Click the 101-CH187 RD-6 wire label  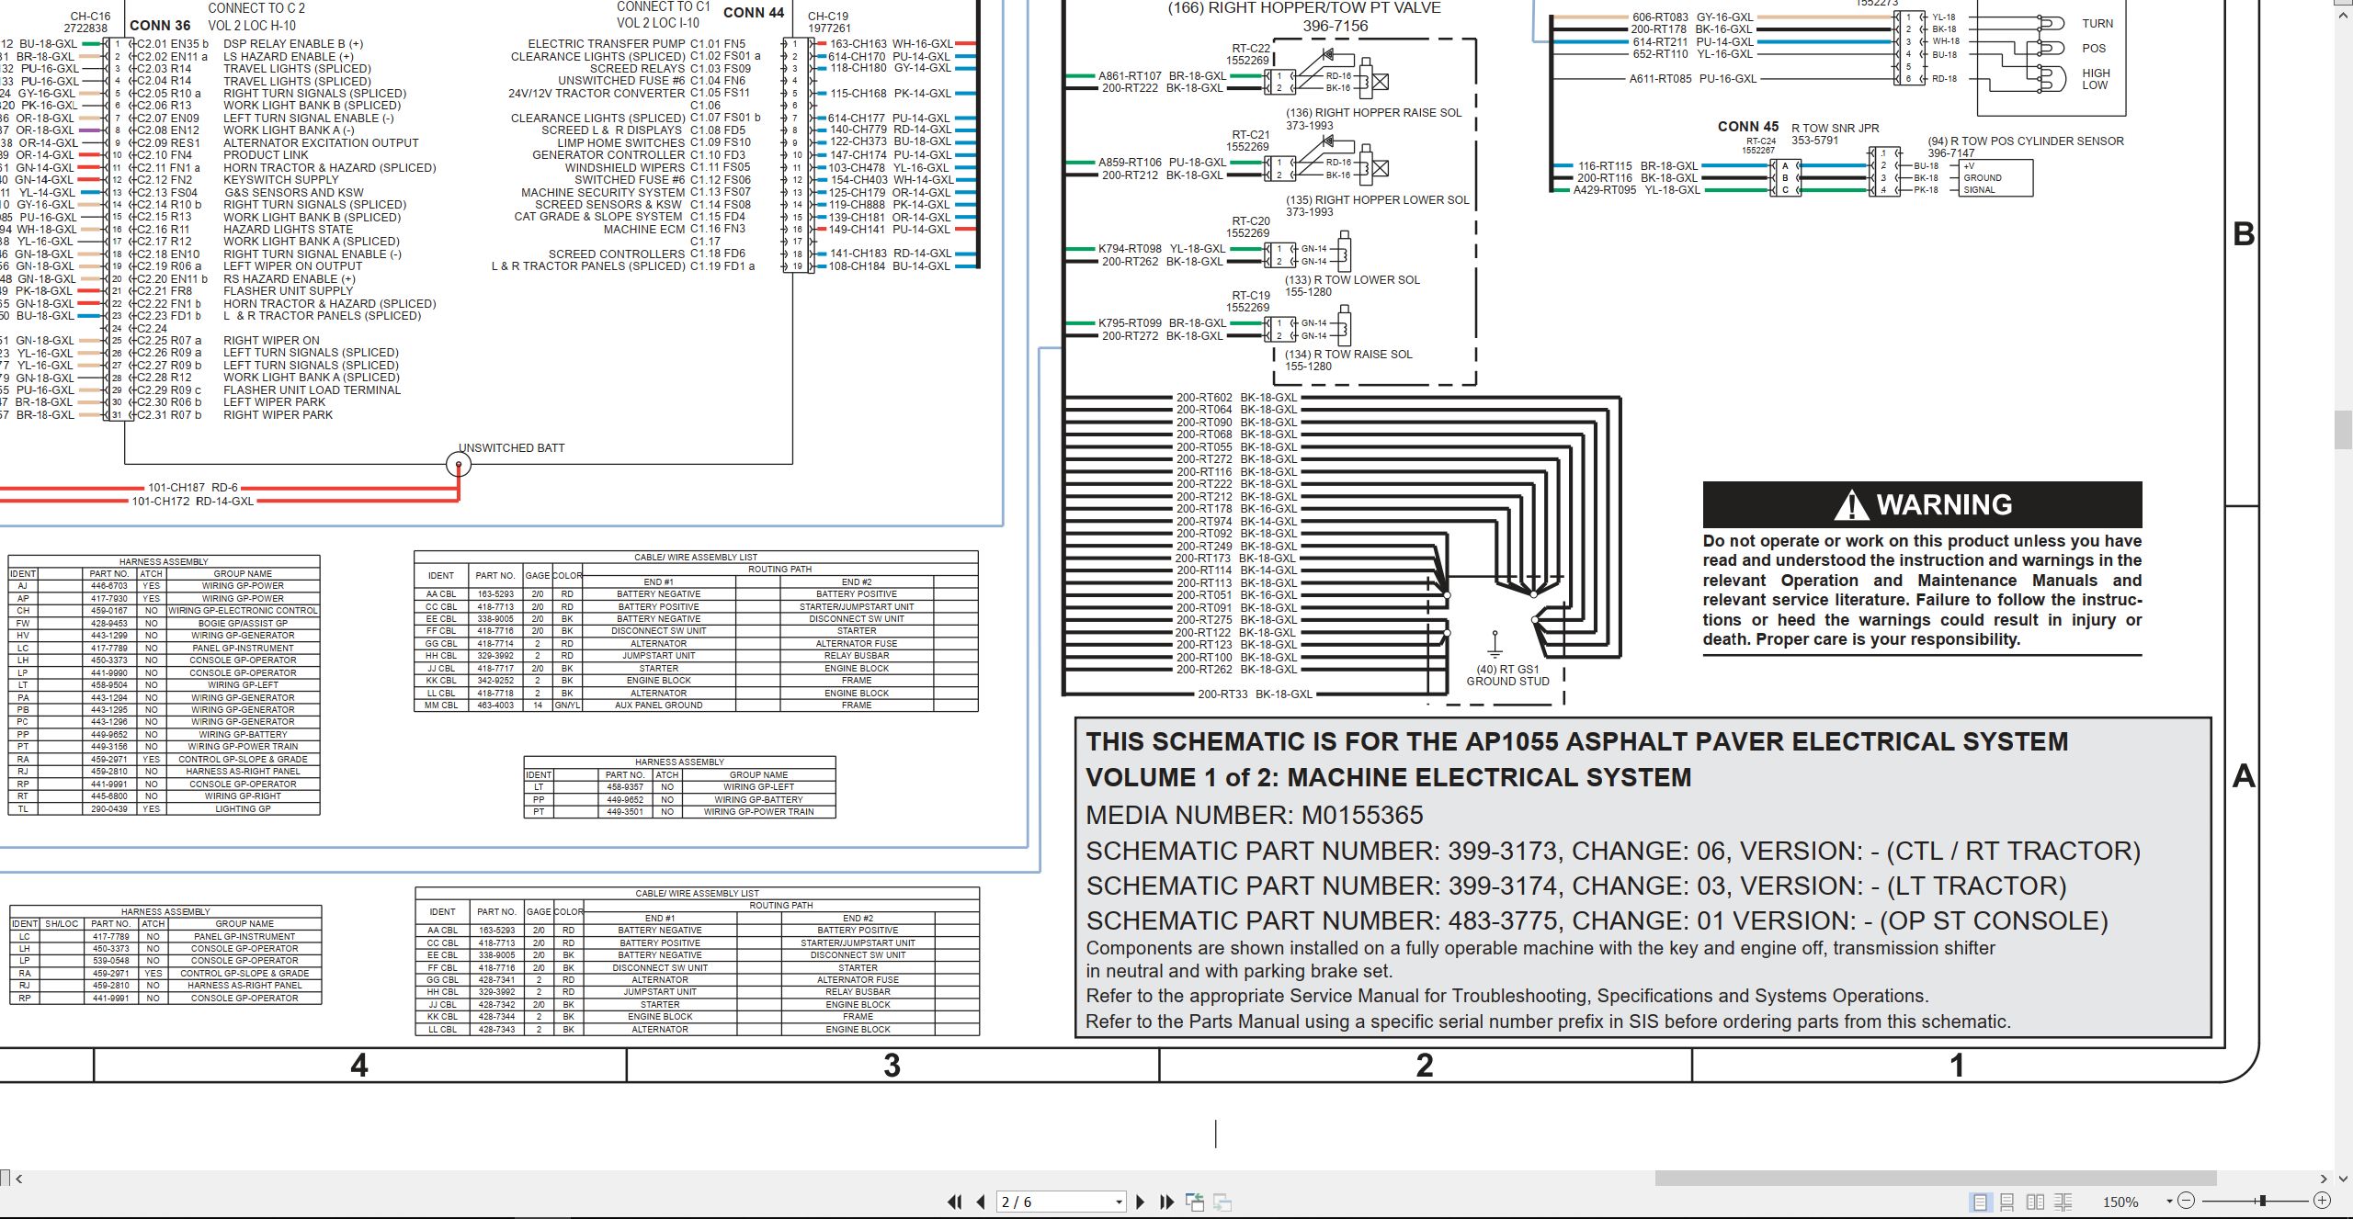coord(193,488)
